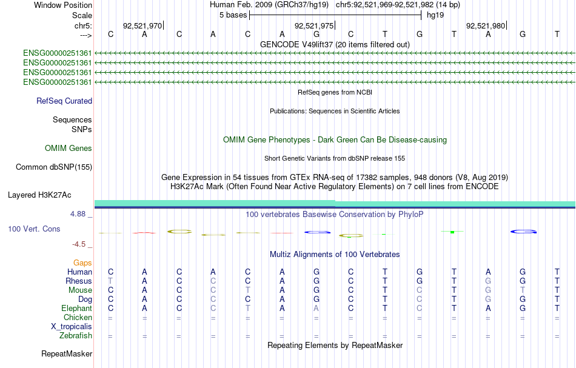This screenshot has width=576, height=368.
Task: Click the Sequences track label
Action: 72,119
